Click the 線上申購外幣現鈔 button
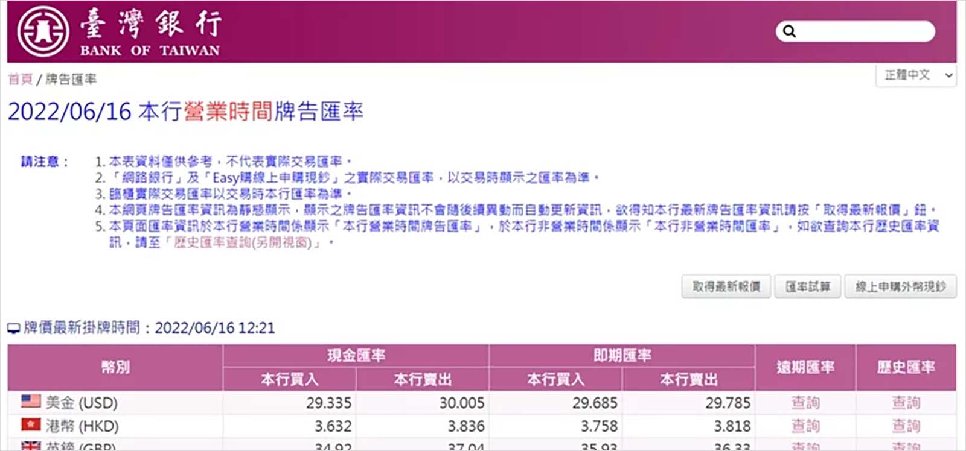Image resolution: width=966 pixels, height=451 pixels. pos(901,286)
